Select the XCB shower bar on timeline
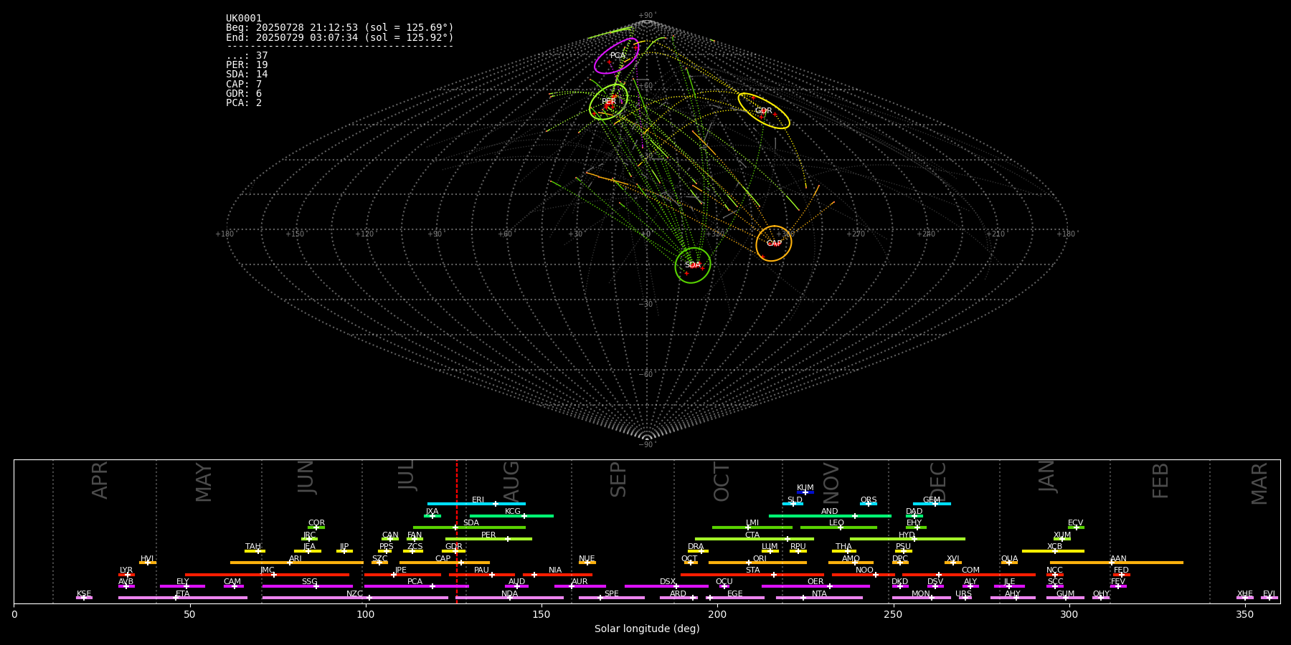The image size is (1291, 645). coord(1053,551)
